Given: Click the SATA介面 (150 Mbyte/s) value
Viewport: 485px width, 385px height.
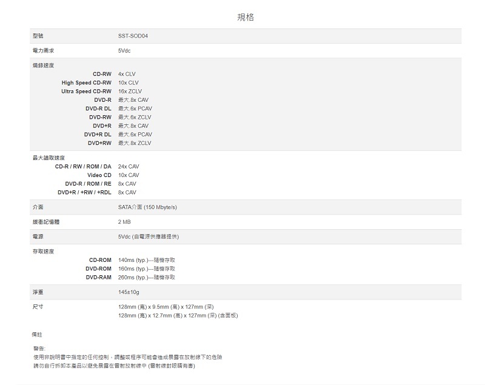Looking at the screenshot, I should [147, 207].
